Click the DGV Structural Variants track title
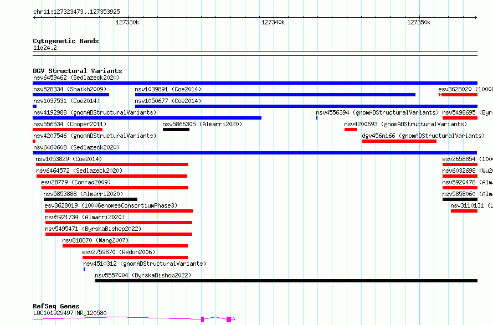 78,71
